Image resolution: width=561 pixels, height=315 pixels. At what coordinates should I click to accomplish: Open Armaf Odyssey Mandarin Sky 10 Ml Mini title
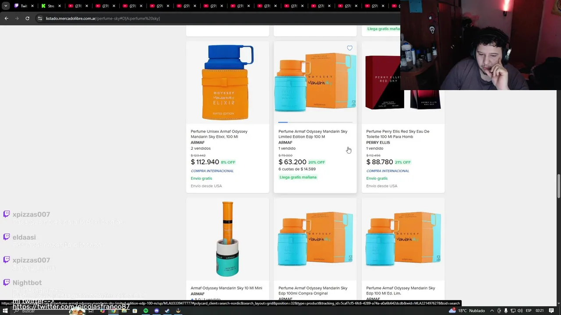(x=226, y=288)
